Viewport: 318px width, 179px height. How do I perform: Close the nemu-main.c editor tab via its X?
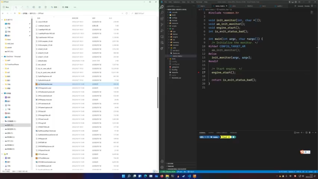tap(227, 6)
